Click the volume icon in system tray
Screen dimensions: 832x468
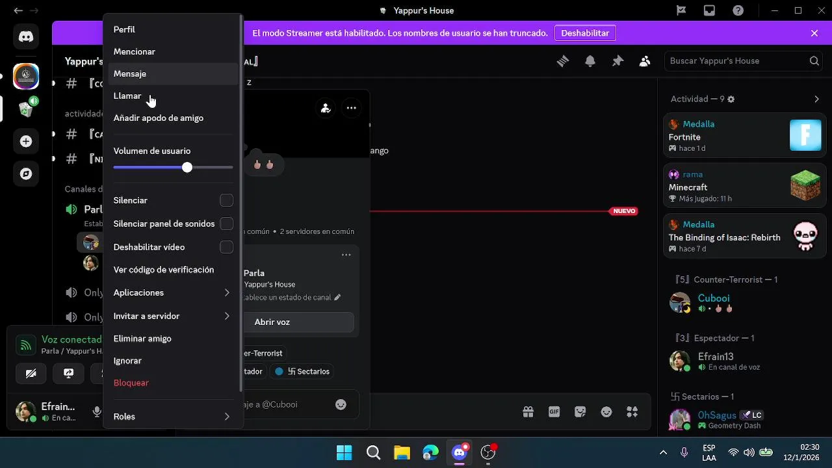click(749, 452)
